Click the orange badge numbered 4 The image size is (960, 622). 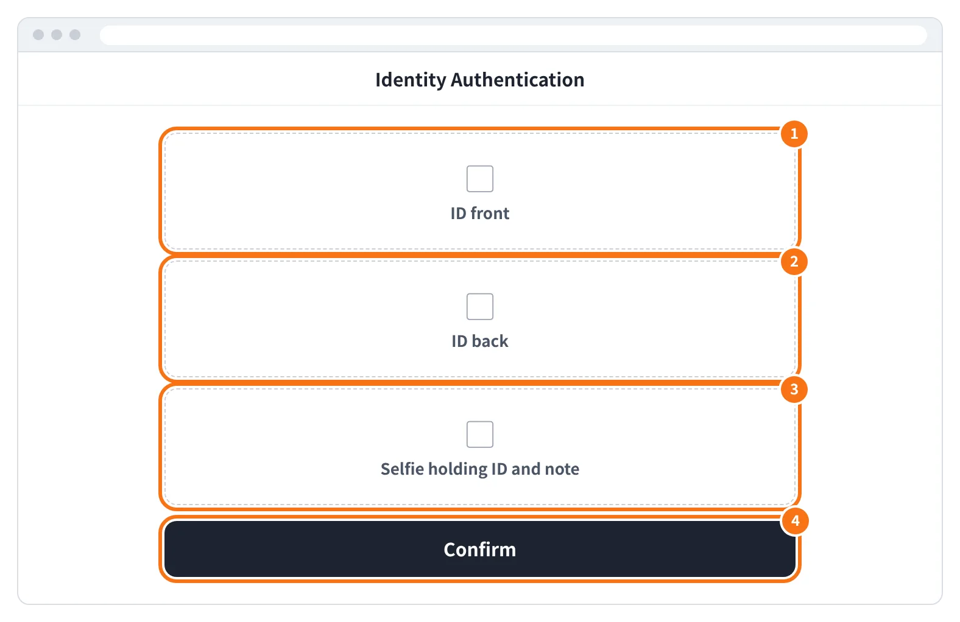[x=795, y=521]
